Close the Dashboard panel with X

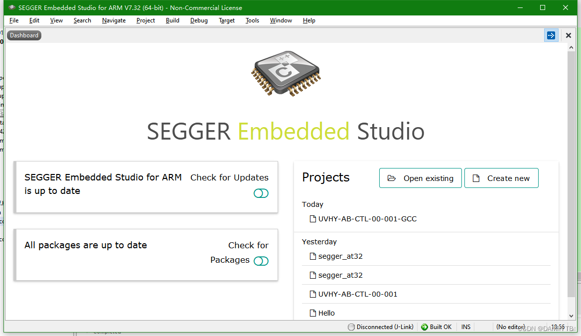pyautogui.click(x=569, y=35)
